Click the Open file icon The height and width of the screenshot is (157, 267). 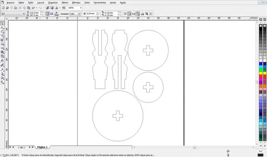(7, 8)
